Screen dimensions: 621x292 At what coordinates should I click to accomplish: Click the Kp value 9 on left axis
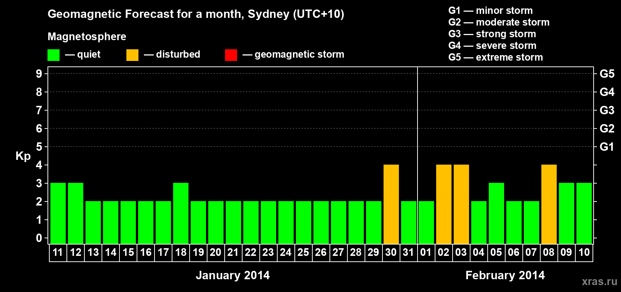coord(39,74)
